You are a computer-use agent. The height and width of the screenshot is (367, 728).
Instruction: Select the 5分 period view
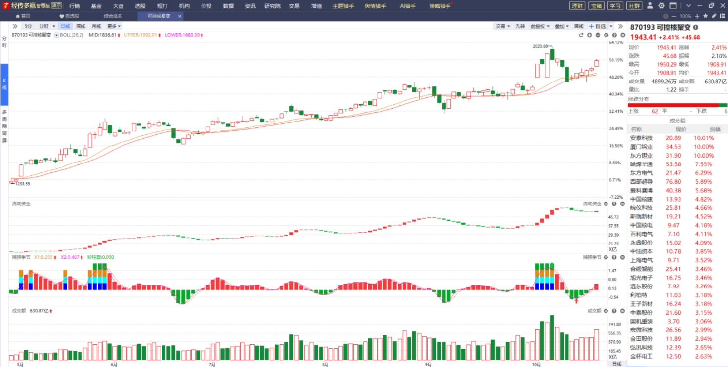pyautogui.click(x=28, y=26)
